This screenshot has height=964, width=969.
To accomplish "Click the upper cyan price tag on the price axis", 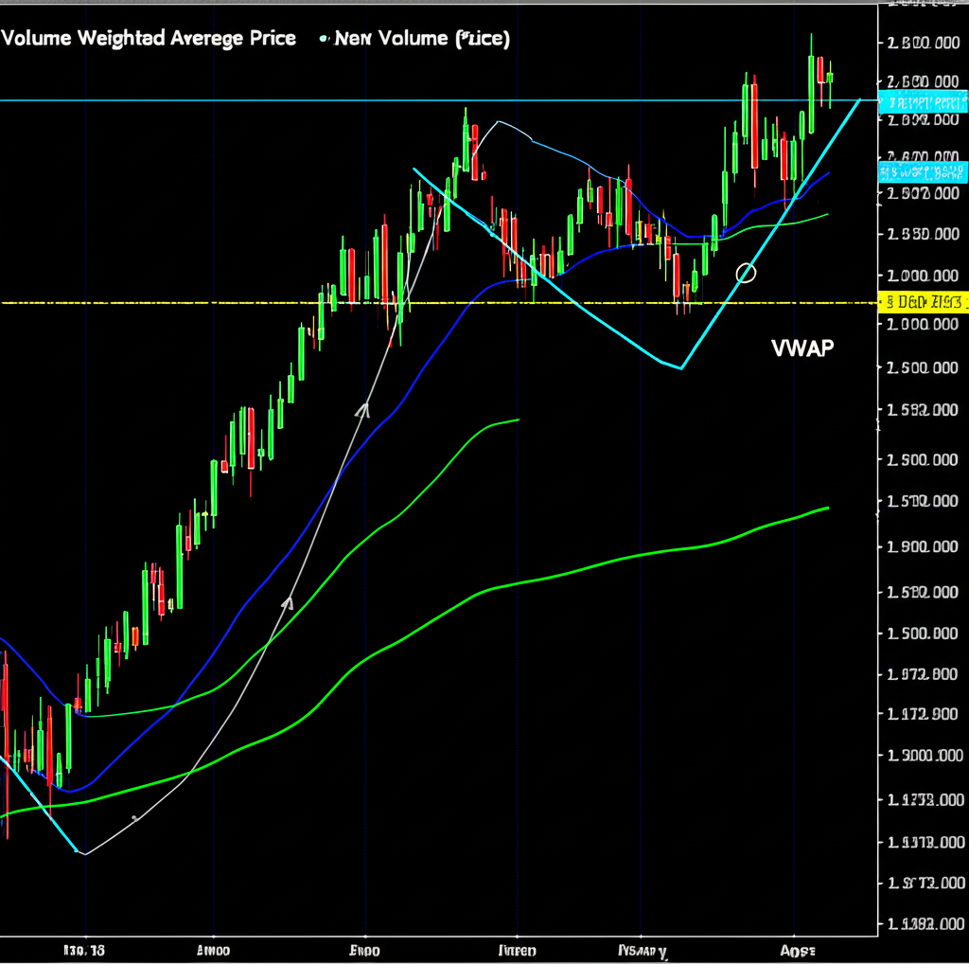I will point(924,102).
